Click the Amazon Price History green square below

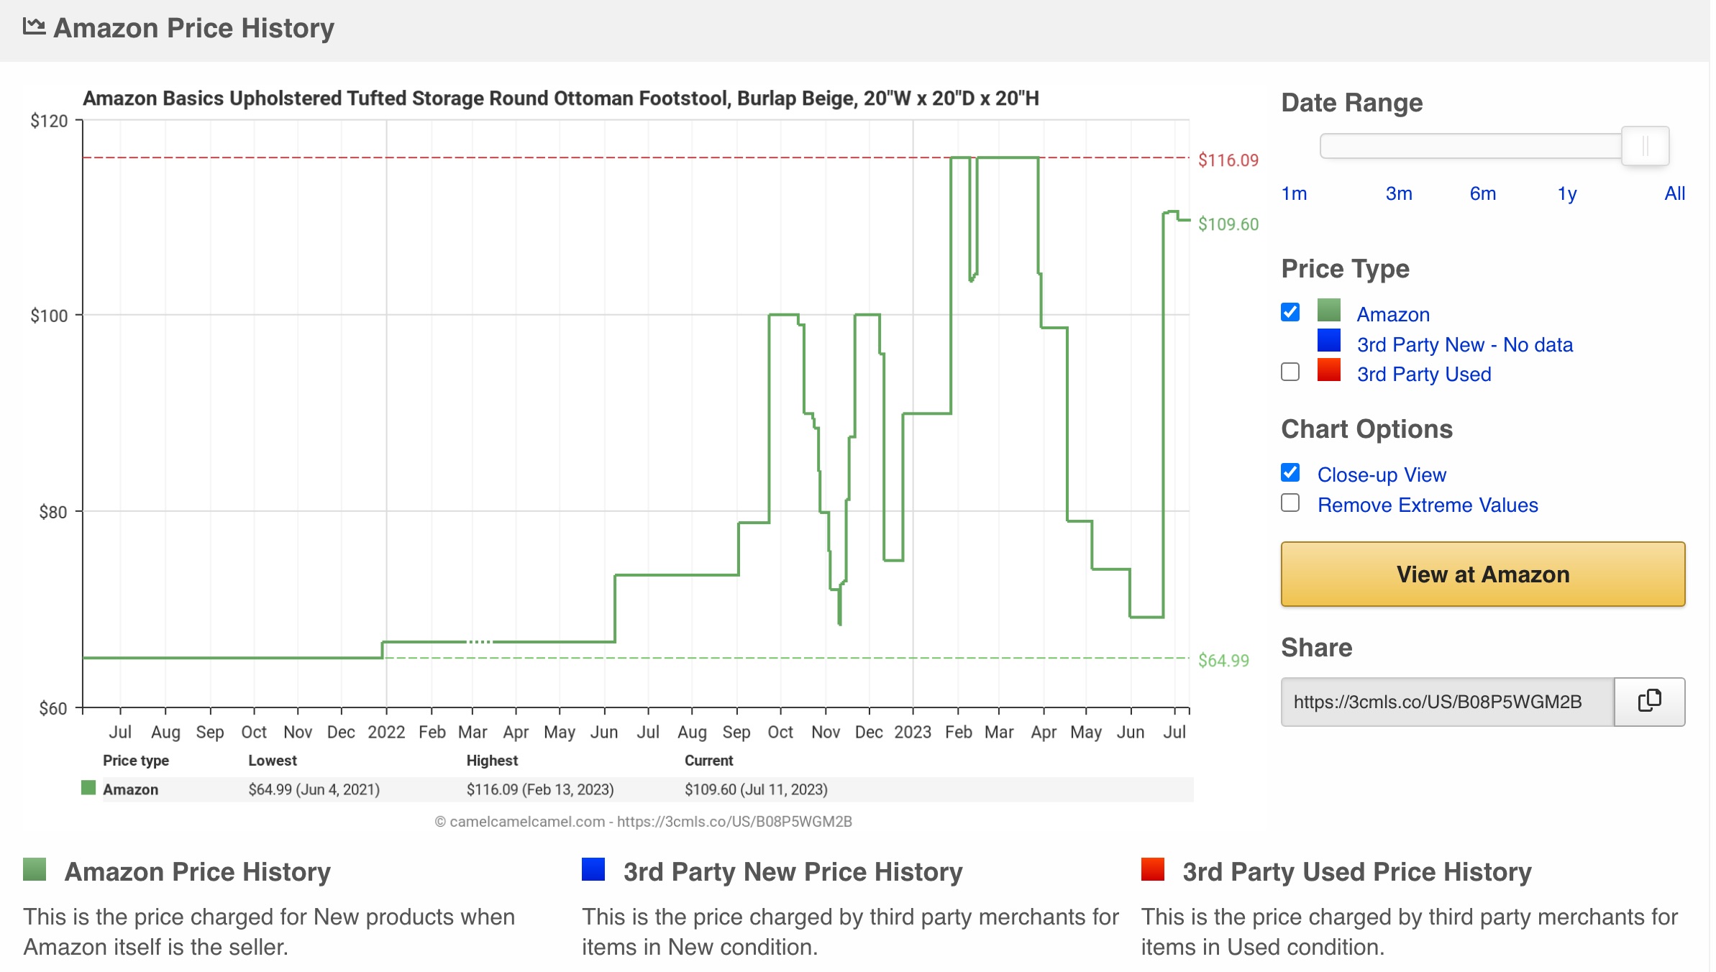click(x=35, y=868)
